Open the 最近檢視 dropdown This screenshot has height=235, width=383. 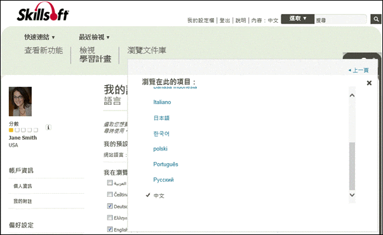(x=94, y=37)
